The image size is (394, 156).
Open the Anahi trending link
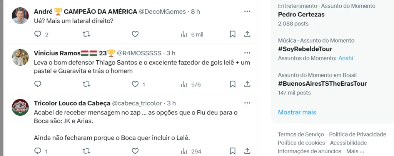tap(346, 58)
